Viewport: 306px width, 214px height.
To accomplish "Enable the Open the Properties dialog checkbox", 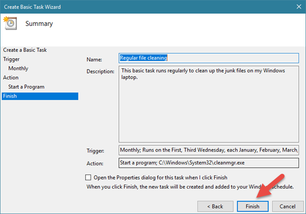I will [x=88, y=178].
